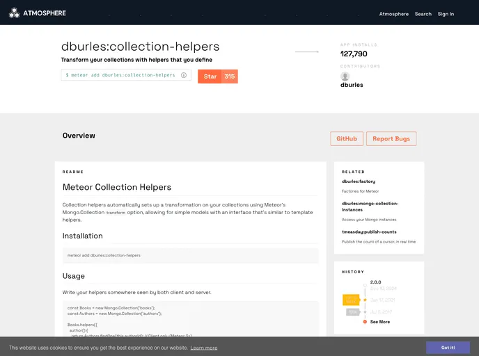Click the Factories for Meteor description
Viewport: 479px width, 356px height.
pos(360,191)
